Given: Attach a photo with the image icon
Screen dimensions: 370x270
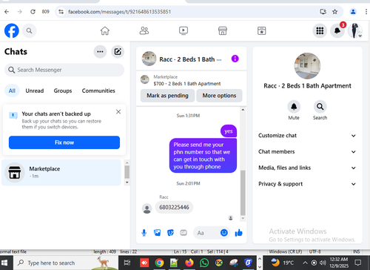Looking at the screenshot, I should [x=157, y=233].
